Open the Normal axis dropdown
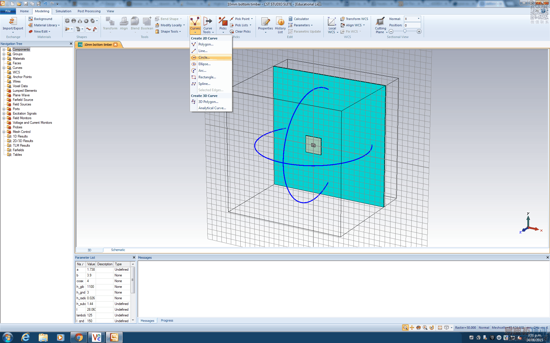The height and width of the screenshot is (343, 550). coord(419,19)
